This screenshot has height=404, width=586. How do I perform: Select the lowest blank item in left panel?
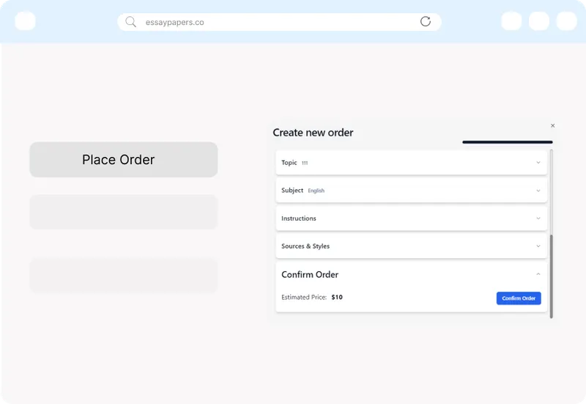(x=123, y=276)
